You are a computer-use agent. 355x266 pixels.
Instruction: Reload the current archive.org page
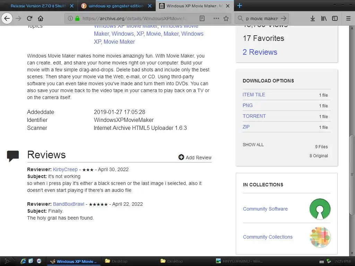[x=29, y=18]
